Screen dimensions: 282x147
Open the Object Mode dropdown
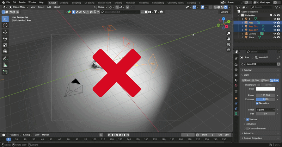point(19,7)
